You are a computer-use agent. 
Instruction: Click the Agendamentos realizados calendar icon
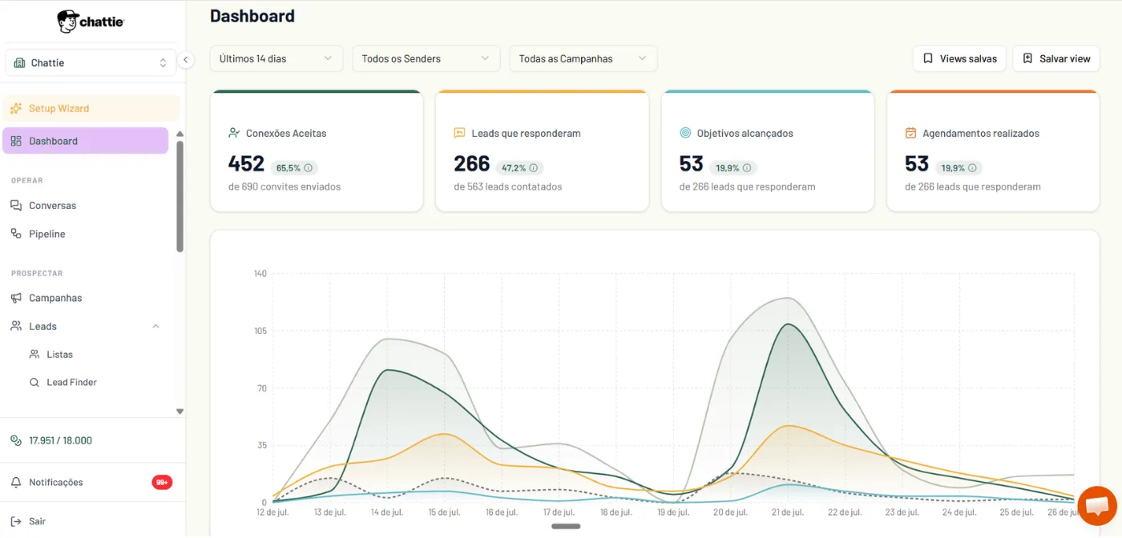[x=910, y=133]
